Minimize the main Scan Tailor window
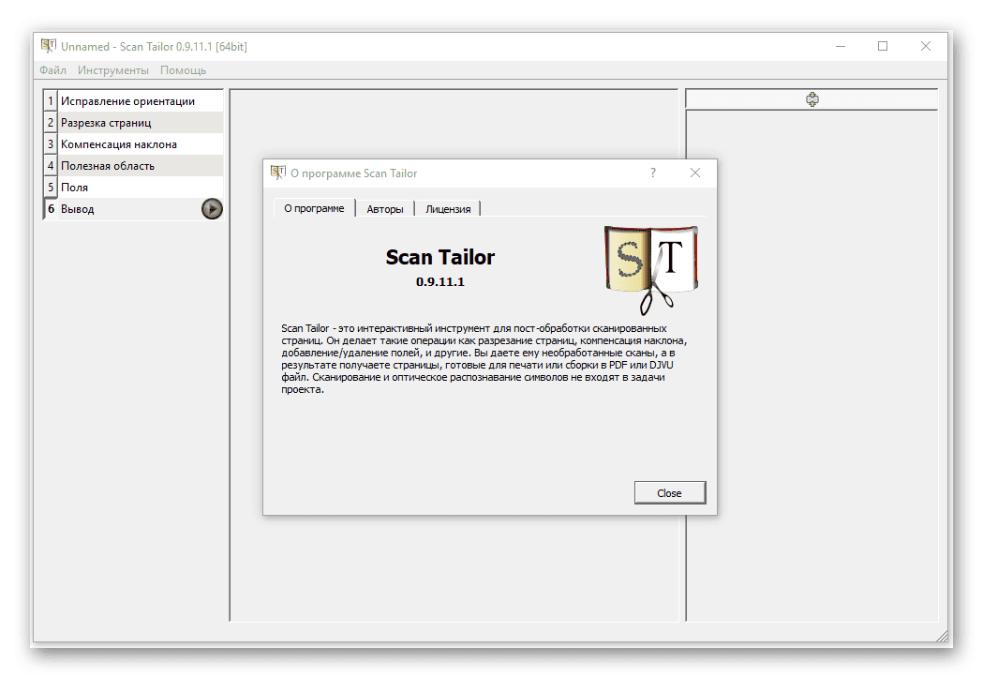Screen dimensions: 983x678 click(x=841, y=46)
